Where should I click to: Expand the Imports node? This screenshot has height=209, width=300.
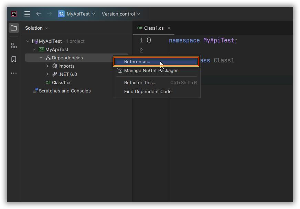point(47,66)
